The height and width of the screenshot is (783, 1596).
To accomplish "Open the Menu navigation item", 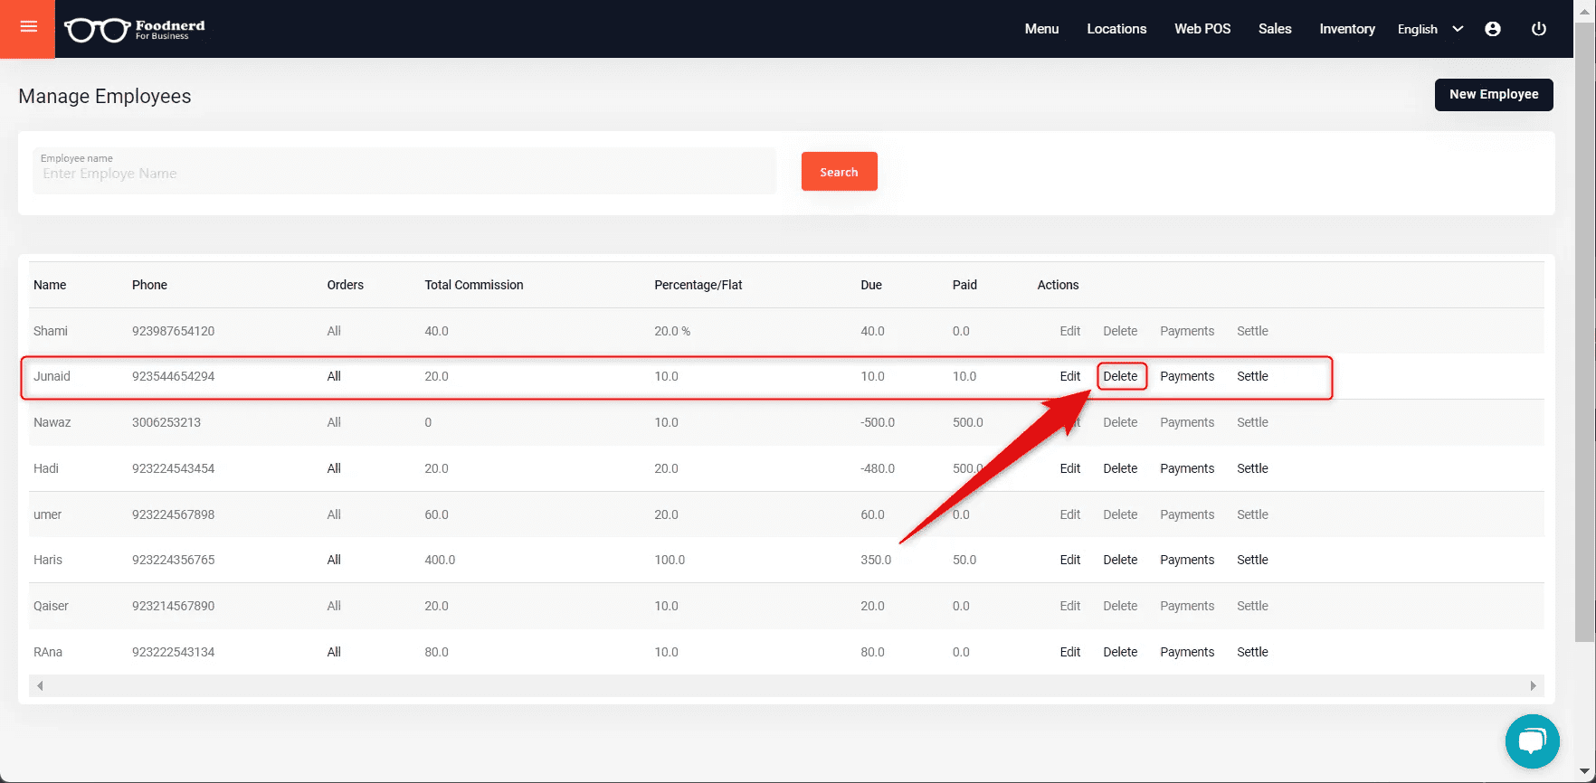I will (1041, 29).
